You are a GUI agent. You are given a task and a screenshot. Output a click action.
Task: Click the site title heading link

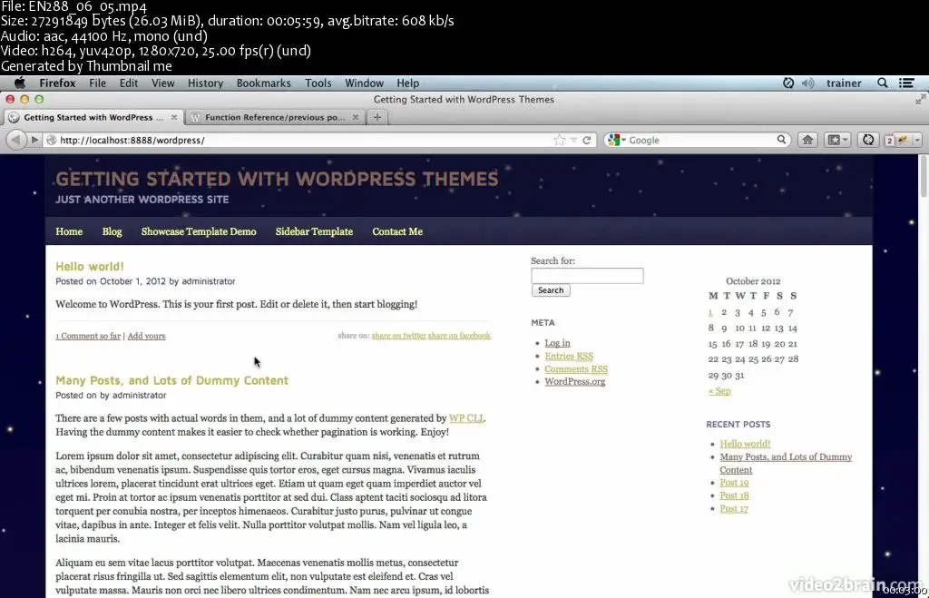click(277, 179)
